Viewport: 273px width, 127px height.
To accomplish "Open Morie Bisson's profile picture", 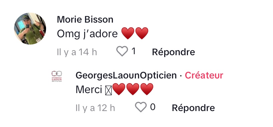I will click(x=30, y=29).
